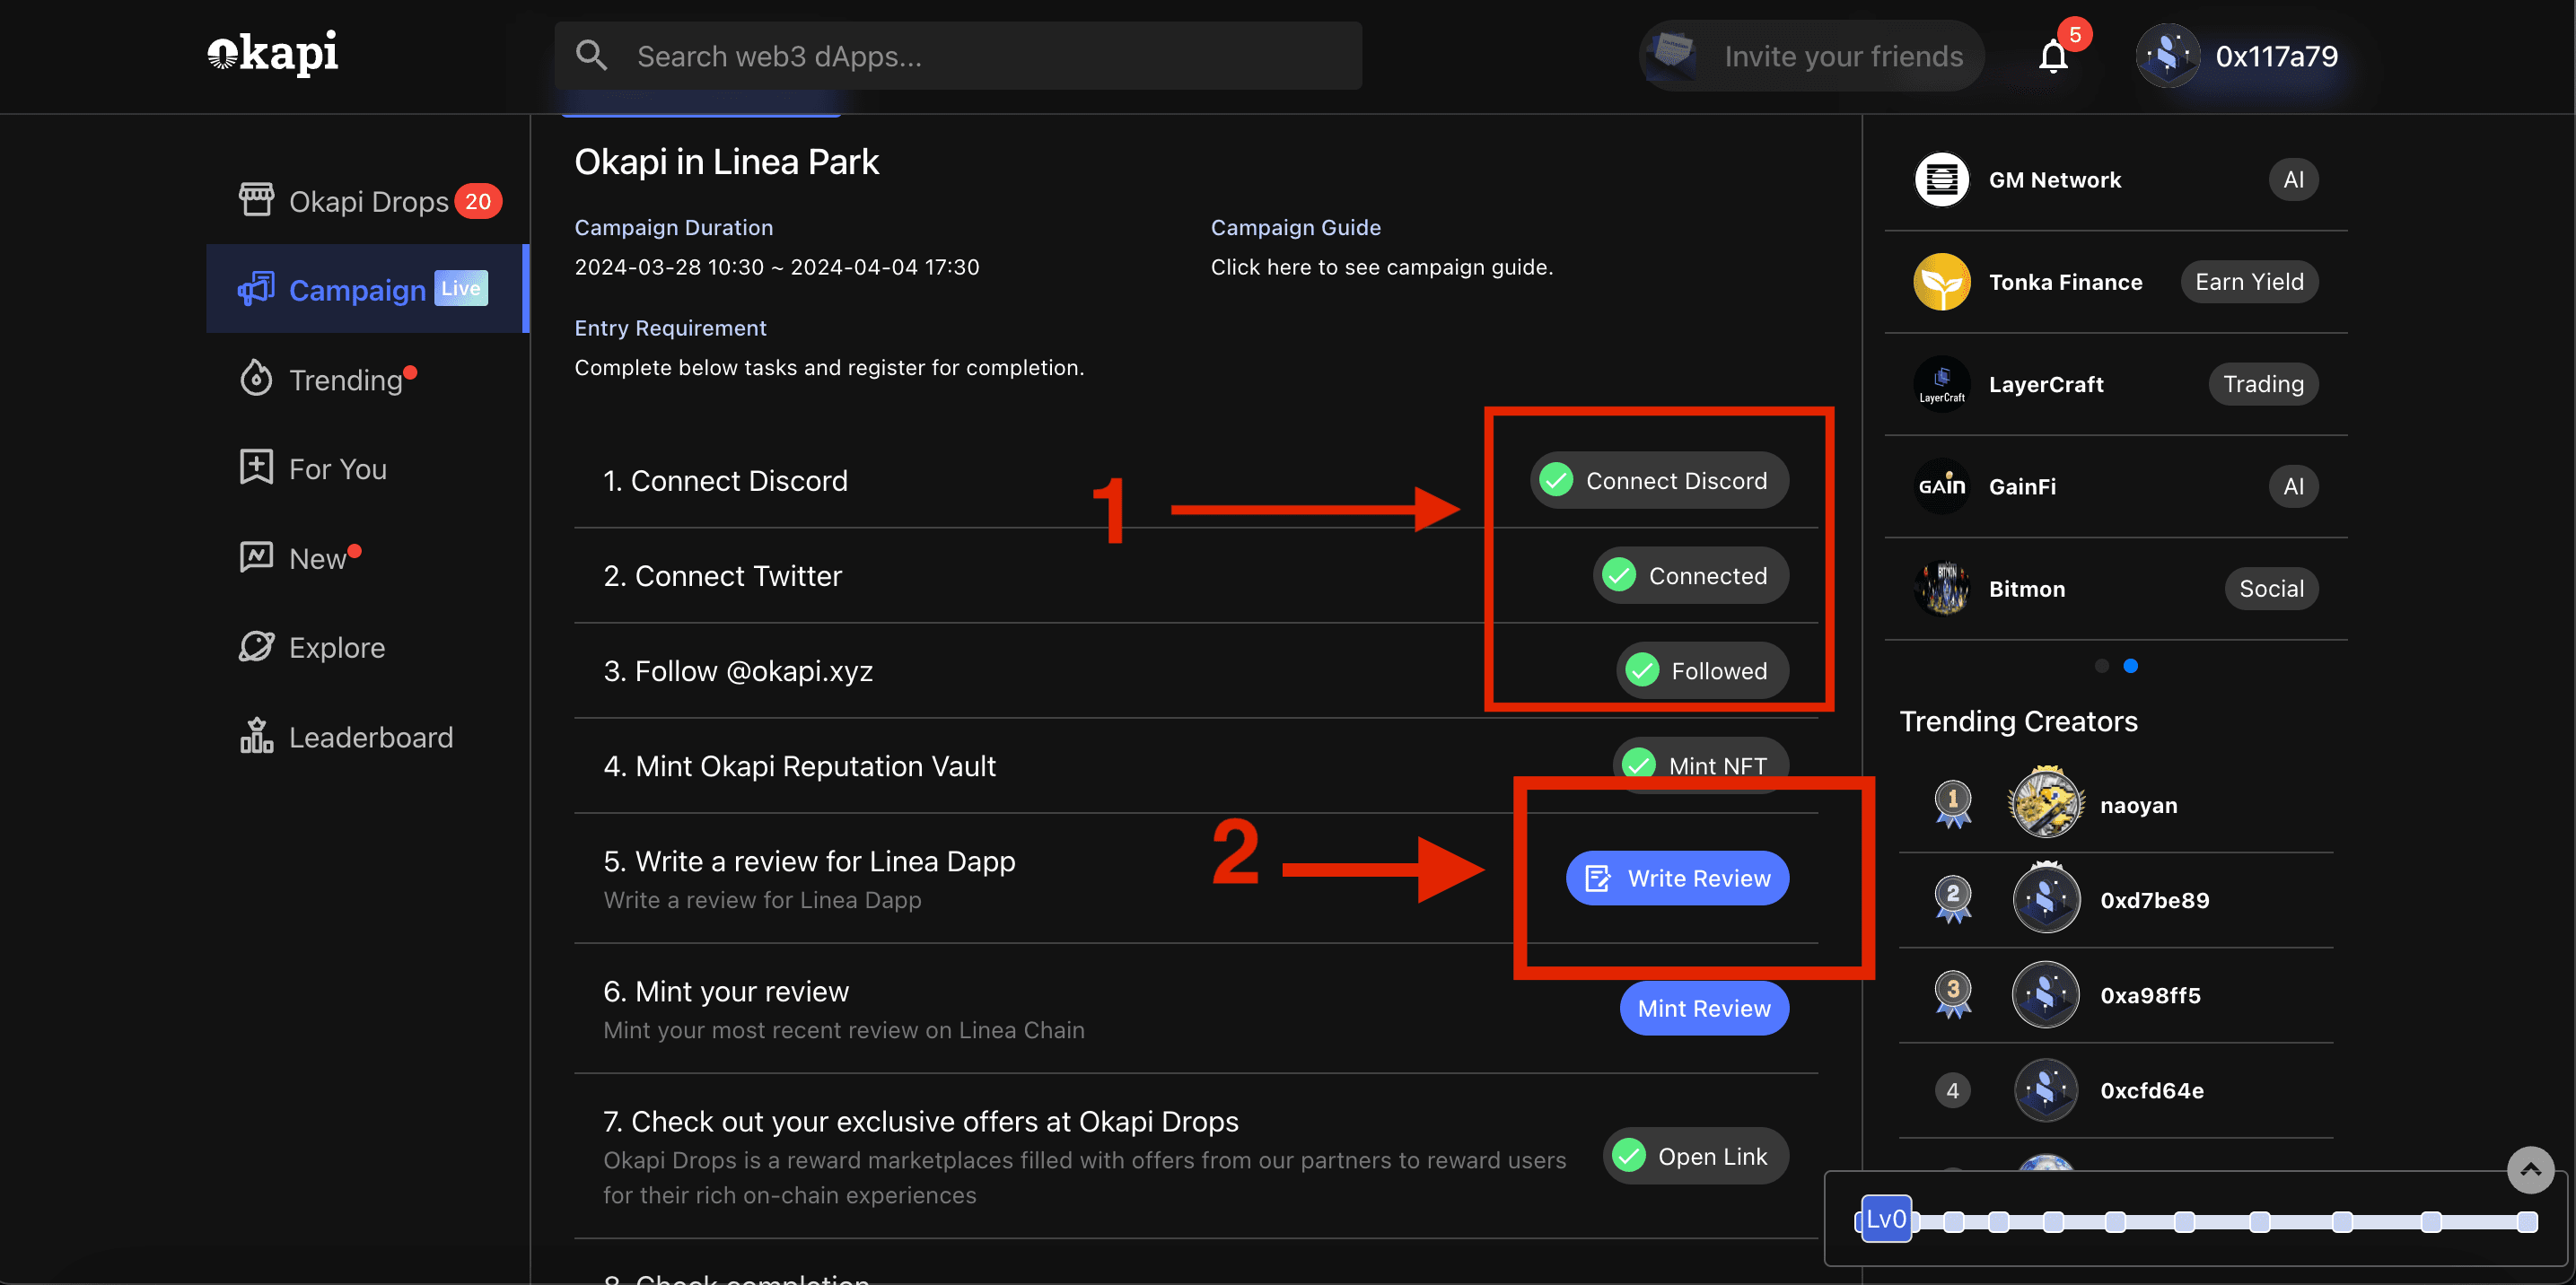2576x1285 pixels.
Task: Open 0xcfd64e's creator avatar
Action: click(2046, 1089)
